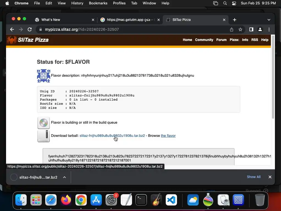Expand the tab search chevron

[x=269, y=20]
